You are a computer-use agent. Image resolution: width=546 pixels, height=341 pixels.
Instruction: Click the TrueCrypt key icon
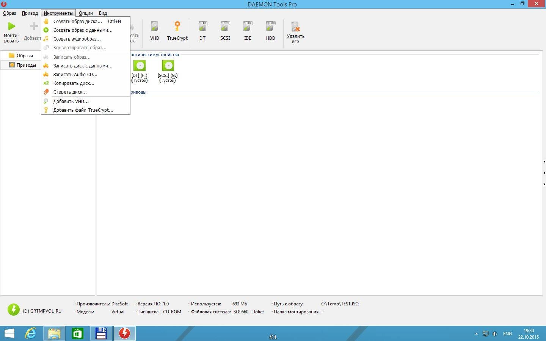point(177,27)
